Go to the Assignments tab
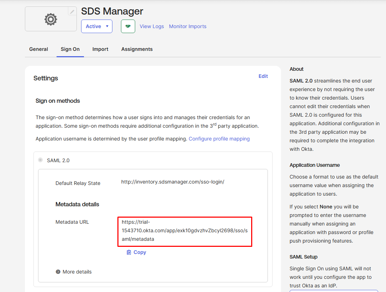The height and width of the screenshot is (292, 386). (x=137, y=49)
